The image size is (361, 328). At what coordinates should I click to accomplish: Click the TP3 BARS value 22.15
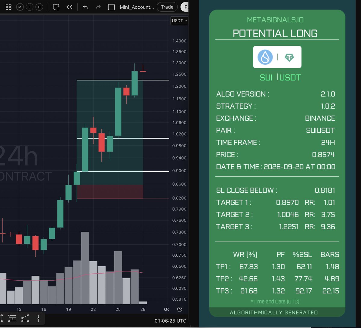(331, 291)
